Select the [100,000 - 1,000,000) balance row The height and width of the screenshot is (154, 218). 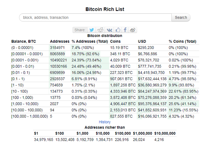coord(105,116)
